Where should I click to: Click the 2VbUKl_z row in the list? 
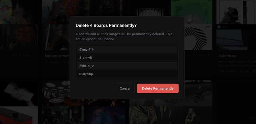(x=127, y=66)
